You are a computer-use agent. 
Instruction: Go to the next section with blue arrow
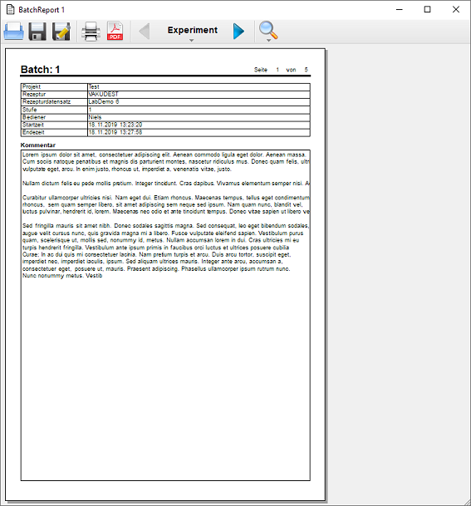(x=238, y=32)
